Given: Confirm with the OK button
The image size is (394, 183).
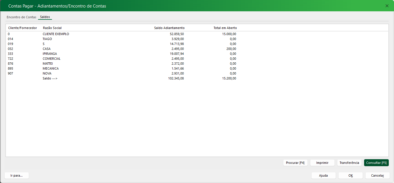Looking at the screenshot, I should 350,175.
